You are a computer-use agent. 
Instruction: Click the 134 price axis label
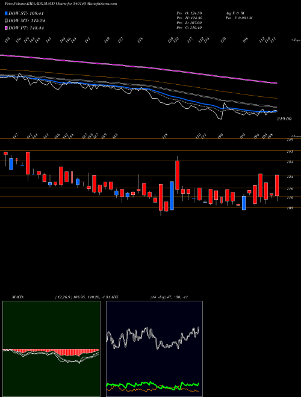point(290,162)
